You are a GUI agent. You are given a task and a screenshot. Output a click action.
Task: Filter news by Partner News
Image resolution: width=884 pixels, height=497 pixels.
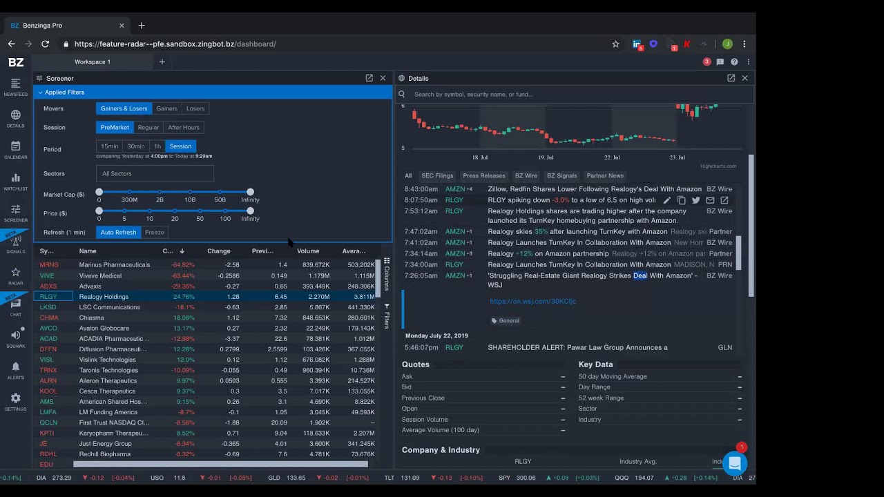point(605,176)
